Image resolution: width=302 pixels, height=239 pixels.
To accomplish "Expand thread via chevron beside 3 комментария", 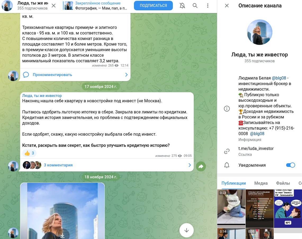I will tap(190, 165).
